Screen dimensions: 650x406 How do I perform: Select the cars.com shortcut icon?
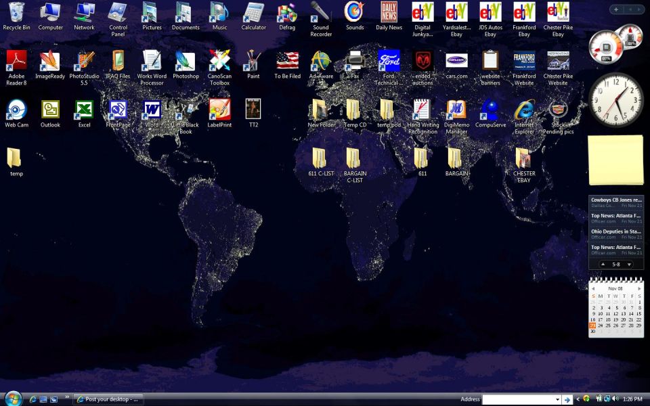point(456,61)
